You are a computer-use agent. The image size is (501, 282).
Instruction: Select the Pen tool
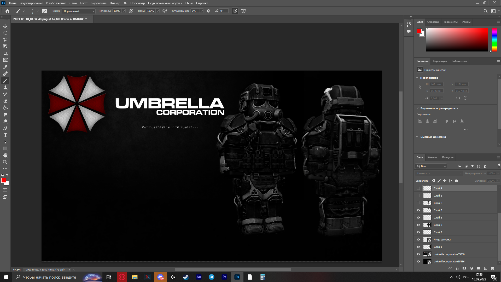pyautogui.click(x=5, y=128)
